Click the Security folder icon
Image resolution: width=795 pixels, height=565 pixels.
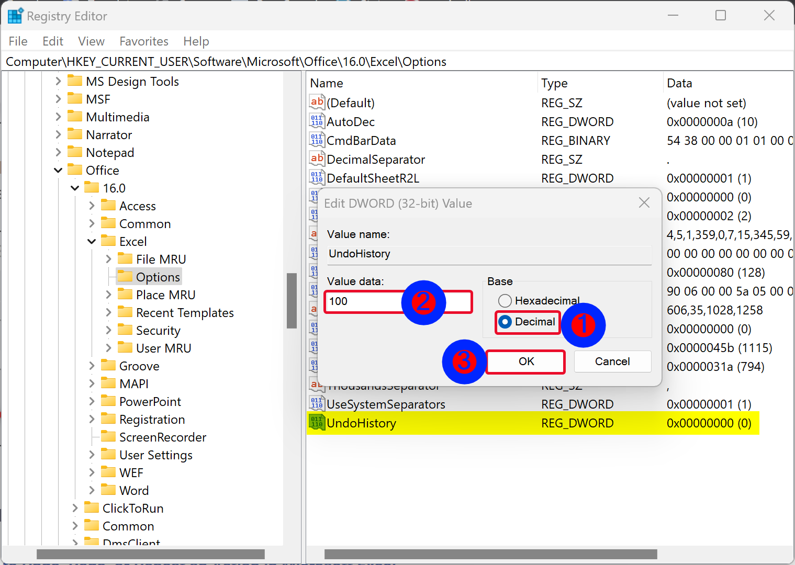[x=125, y=330]
